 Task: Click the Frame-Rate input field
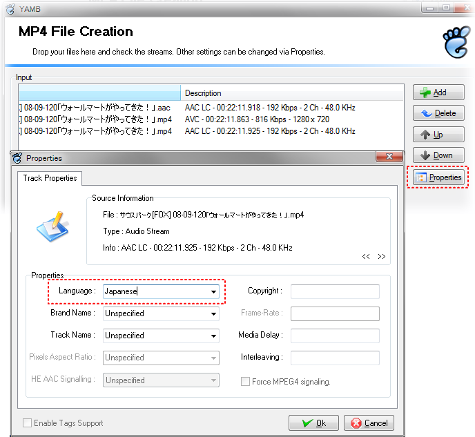pyautogui.click(x=335, y=313)
